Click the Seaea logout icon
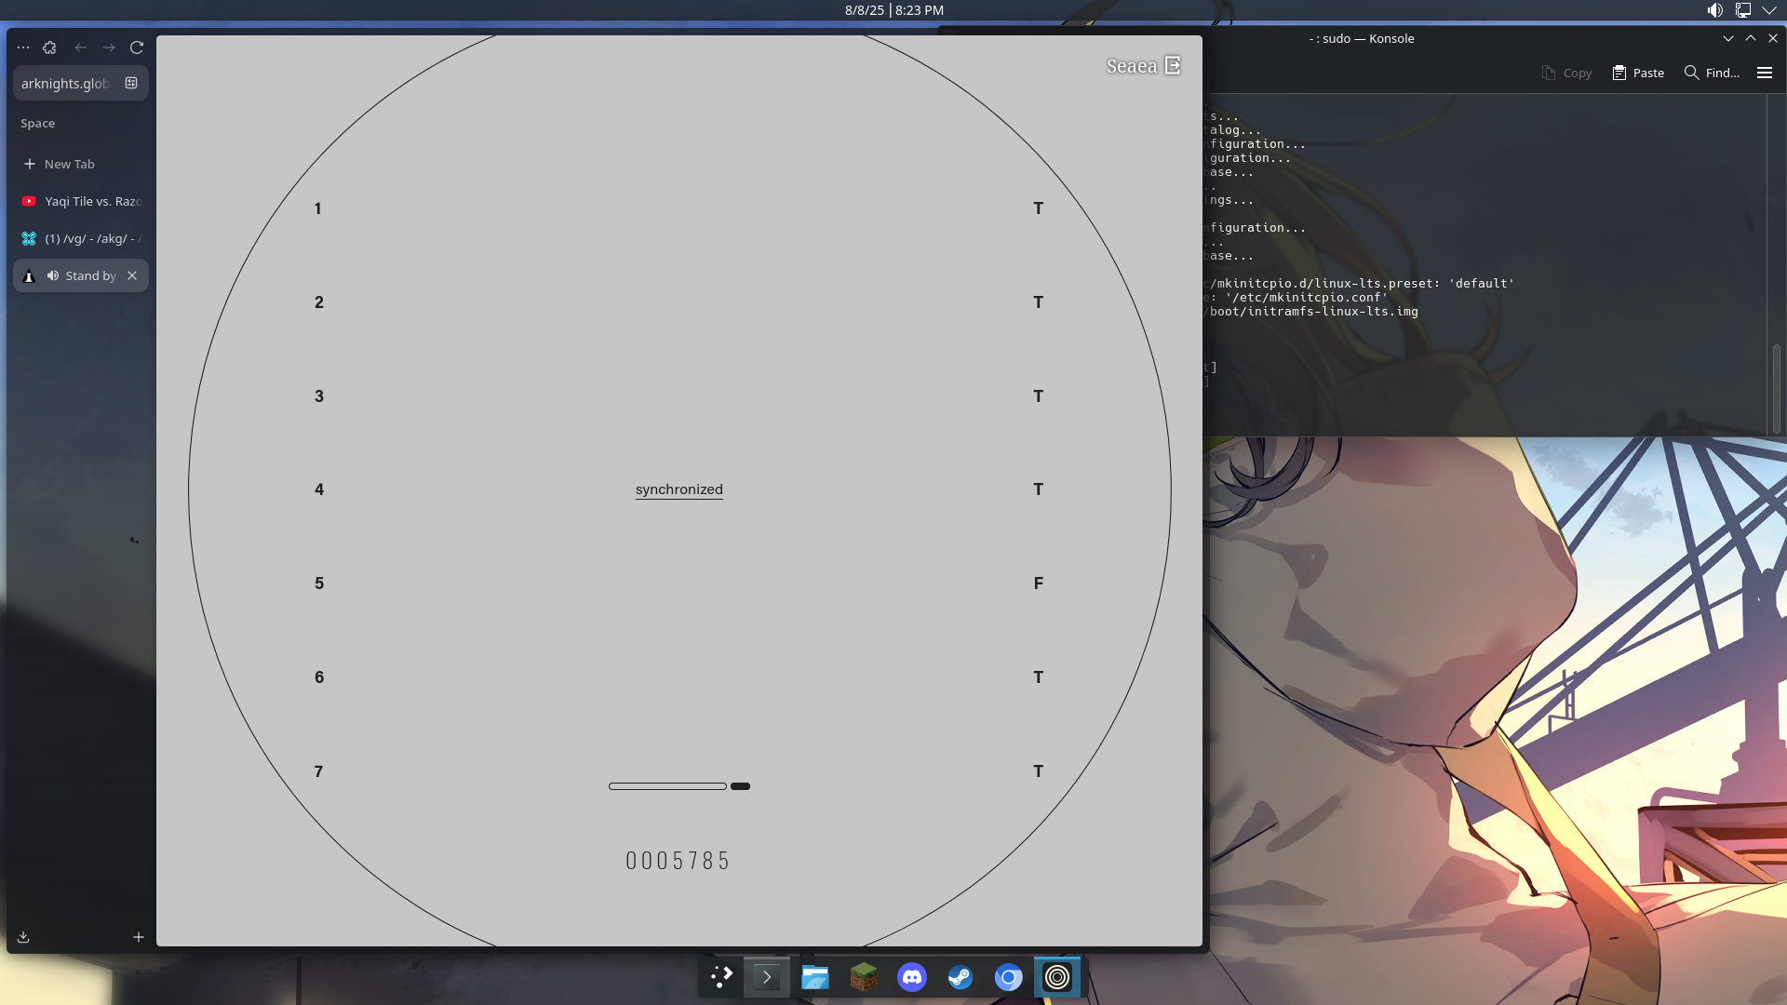This screenshot has height=1005, width=1787. tap(1173, 65)
